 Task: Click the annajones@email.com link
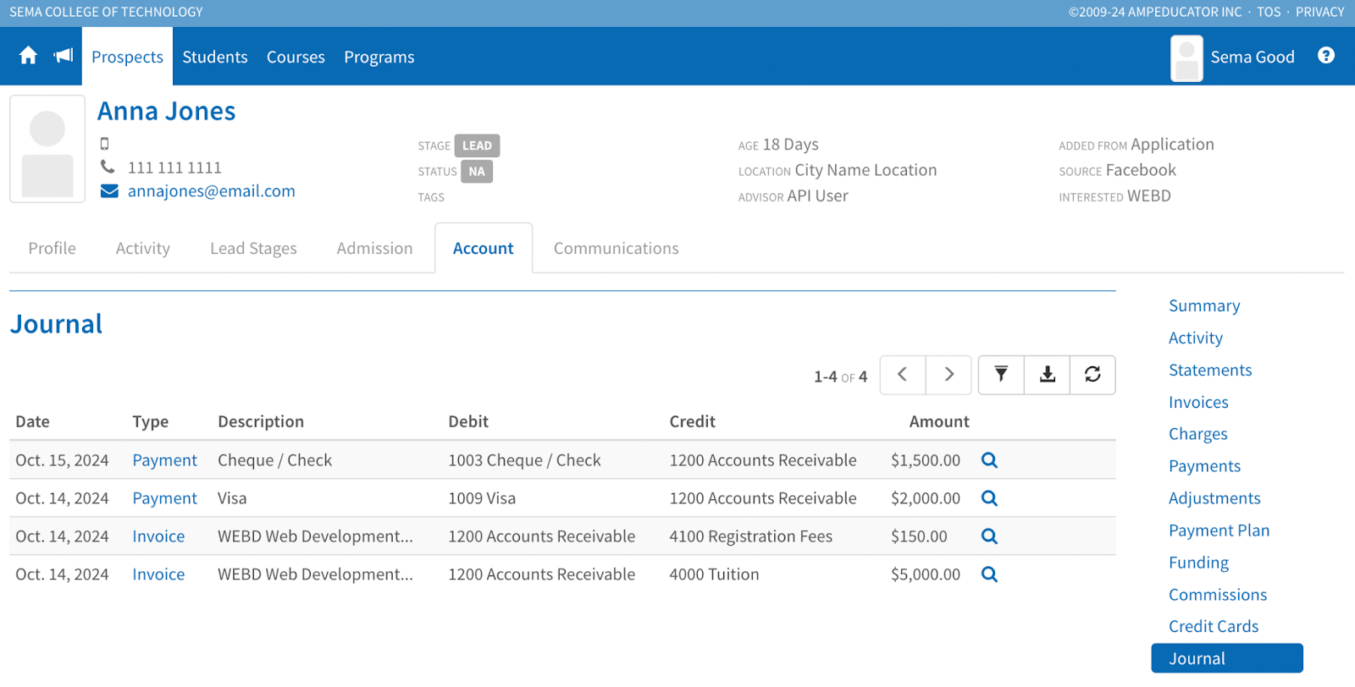pyautogui.click(x=212, y=191)
